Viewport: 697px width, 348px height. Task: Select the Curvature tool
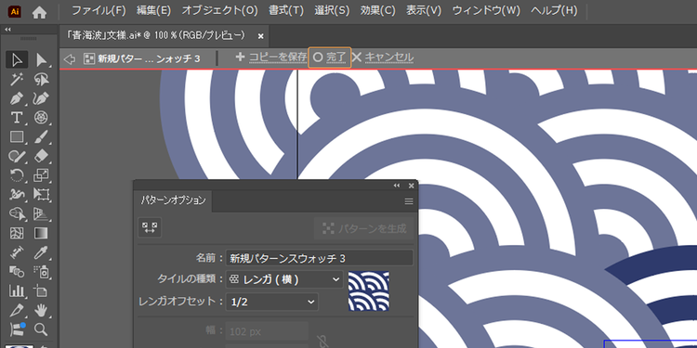tap(41, 98)
